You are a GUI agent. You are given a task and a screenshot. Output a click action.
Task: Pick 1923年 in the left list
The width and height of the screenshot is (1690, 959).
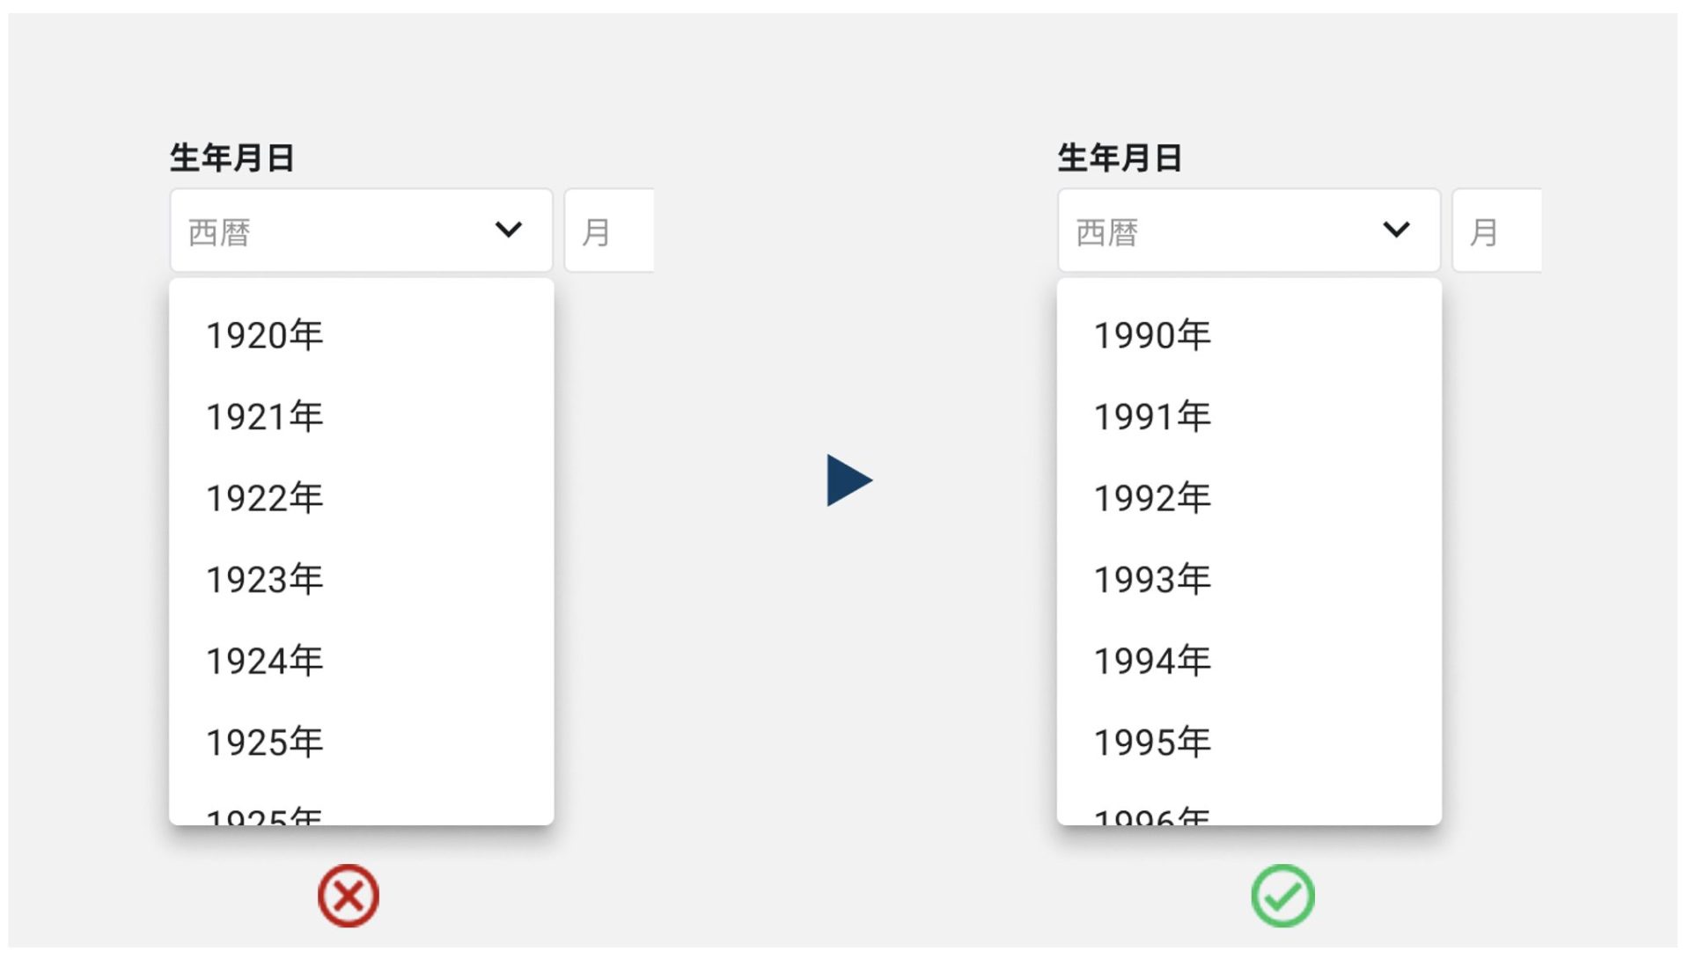pos(265,580)
